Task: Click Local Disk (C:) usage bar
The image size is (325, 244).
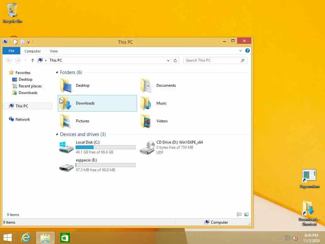Action: [x=105, y=147]
